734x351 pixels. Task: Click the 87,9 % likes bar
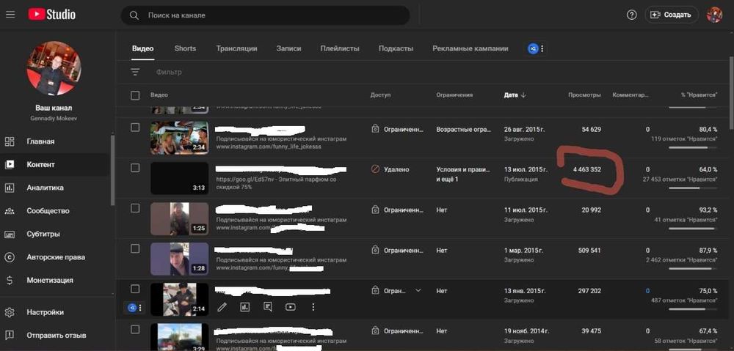[693, 269]
